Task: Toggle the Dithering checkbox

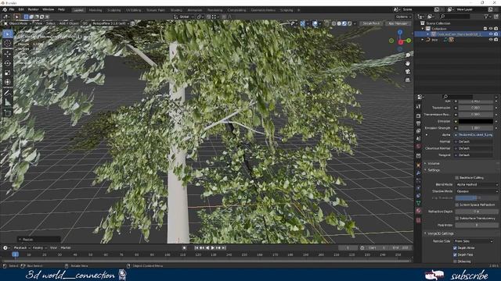Action: 455,261
